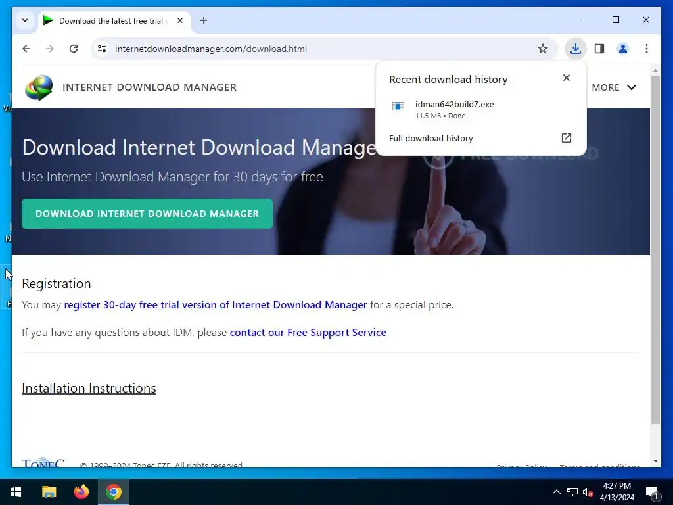Click the muted volume tray icon
The width and height of the screenshot is (673, 505).
pyautogui.click(x=588, y=492)
